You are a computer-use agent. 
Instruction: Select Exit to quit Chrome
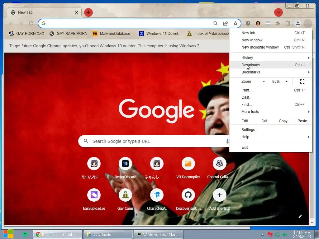click(x=271, y=148)
